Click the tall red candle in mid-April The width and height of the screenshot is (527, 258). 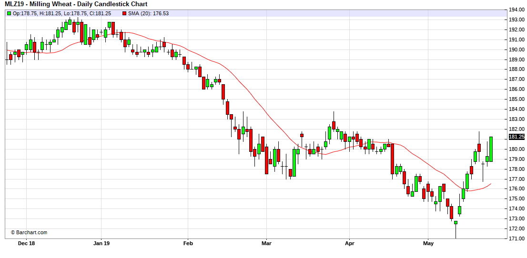[x=393, y=159]
